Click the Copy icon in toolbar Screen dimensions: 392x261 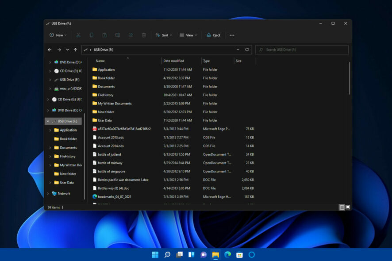pos(92,35)
